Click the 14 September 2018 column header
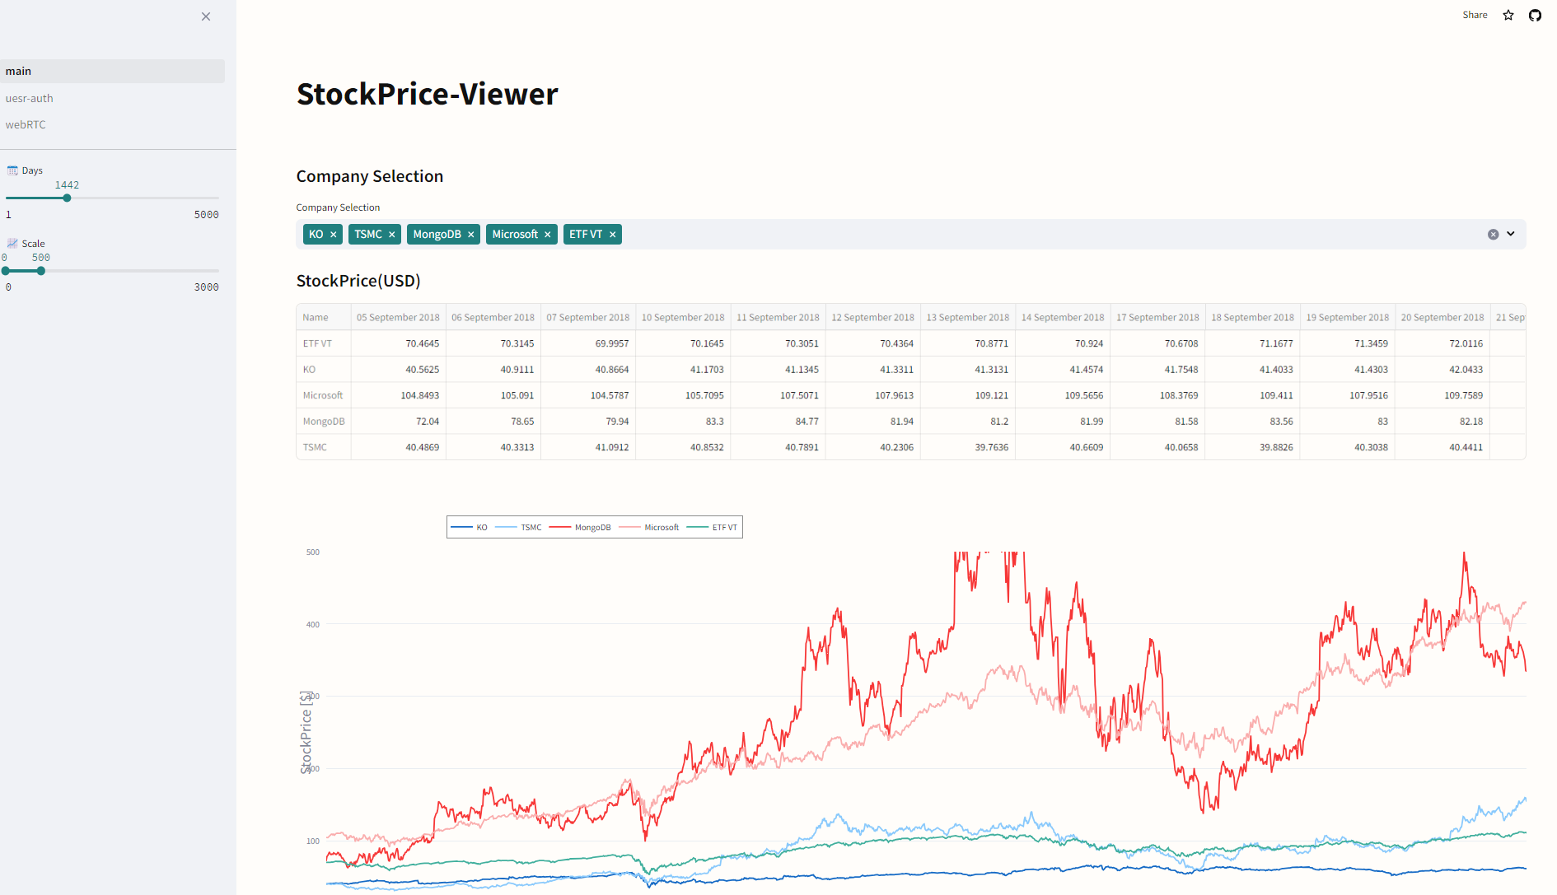Viewport: 1557px width, 895px height. 1063,317
